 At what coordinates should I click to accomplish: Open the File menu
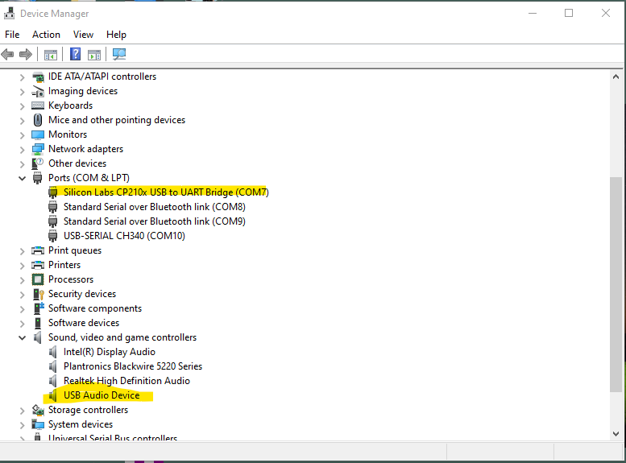click(x=12, y=35)
